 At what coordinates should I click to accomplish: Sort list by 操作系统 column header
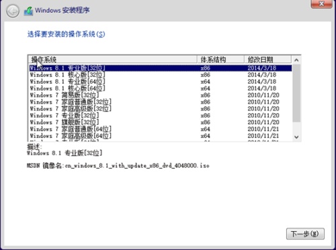(x=112, y=60)
